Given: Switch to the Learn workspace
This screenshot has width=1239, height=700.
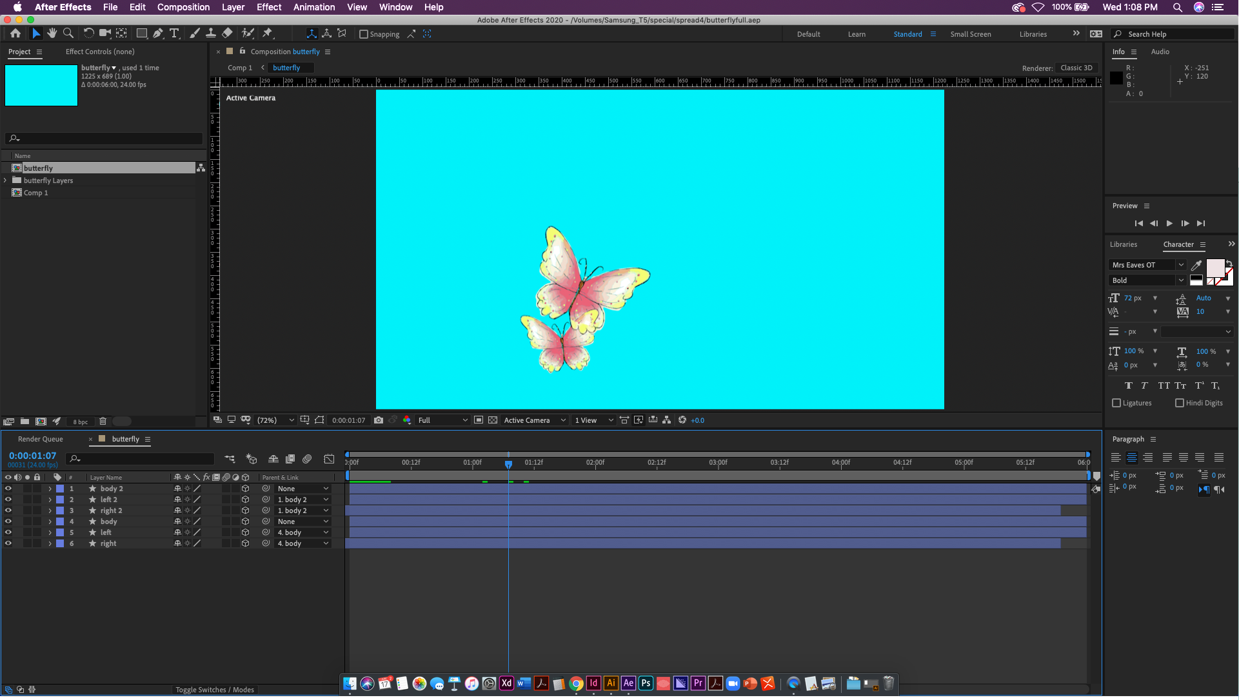Looking at the screenshot, I should [x=857, y=34].
